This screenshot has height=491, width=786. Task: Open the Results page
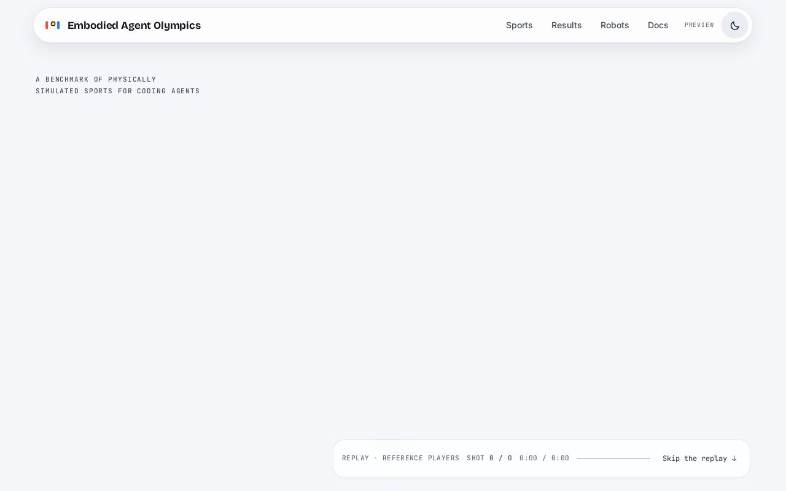click(x=567, y=25)
